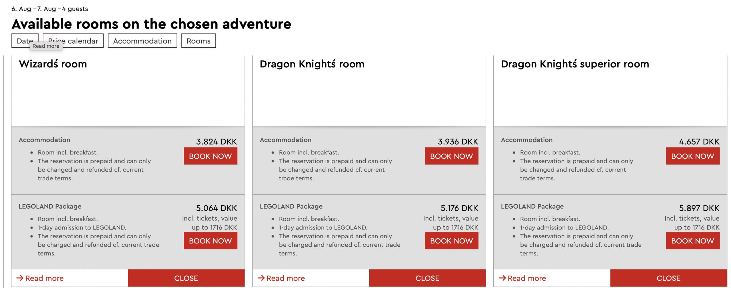
Task: Collapse Wizard's room card with CLOSE
Action: pos(186,278)
